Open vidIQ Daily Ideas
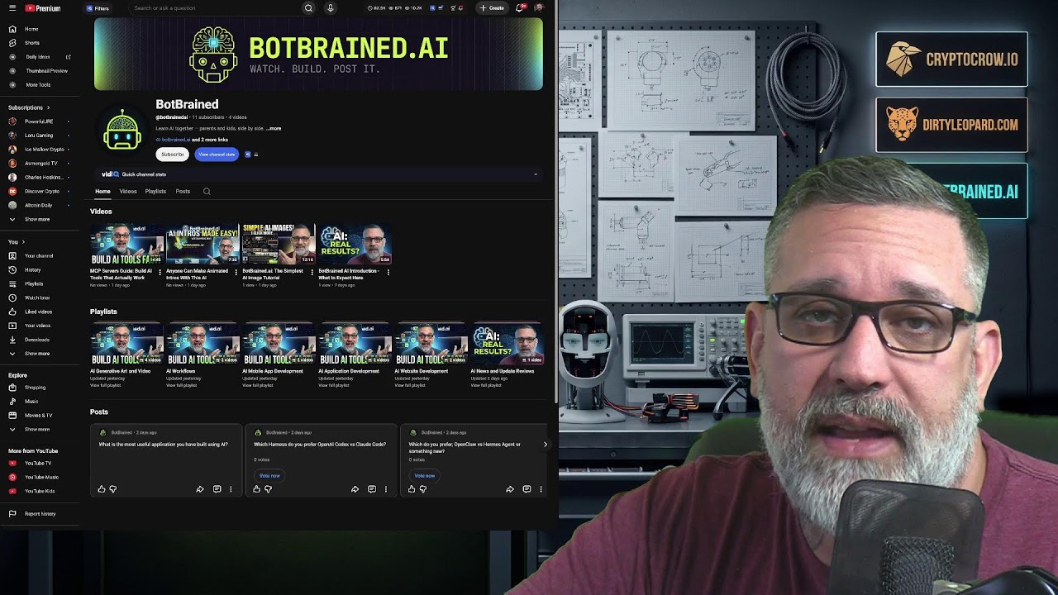Image resolution: width=1058 pixels, height=595 pixels. [x=37, y=57]
